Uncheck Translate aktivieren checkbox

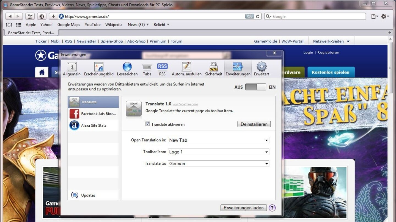[148, 124]
